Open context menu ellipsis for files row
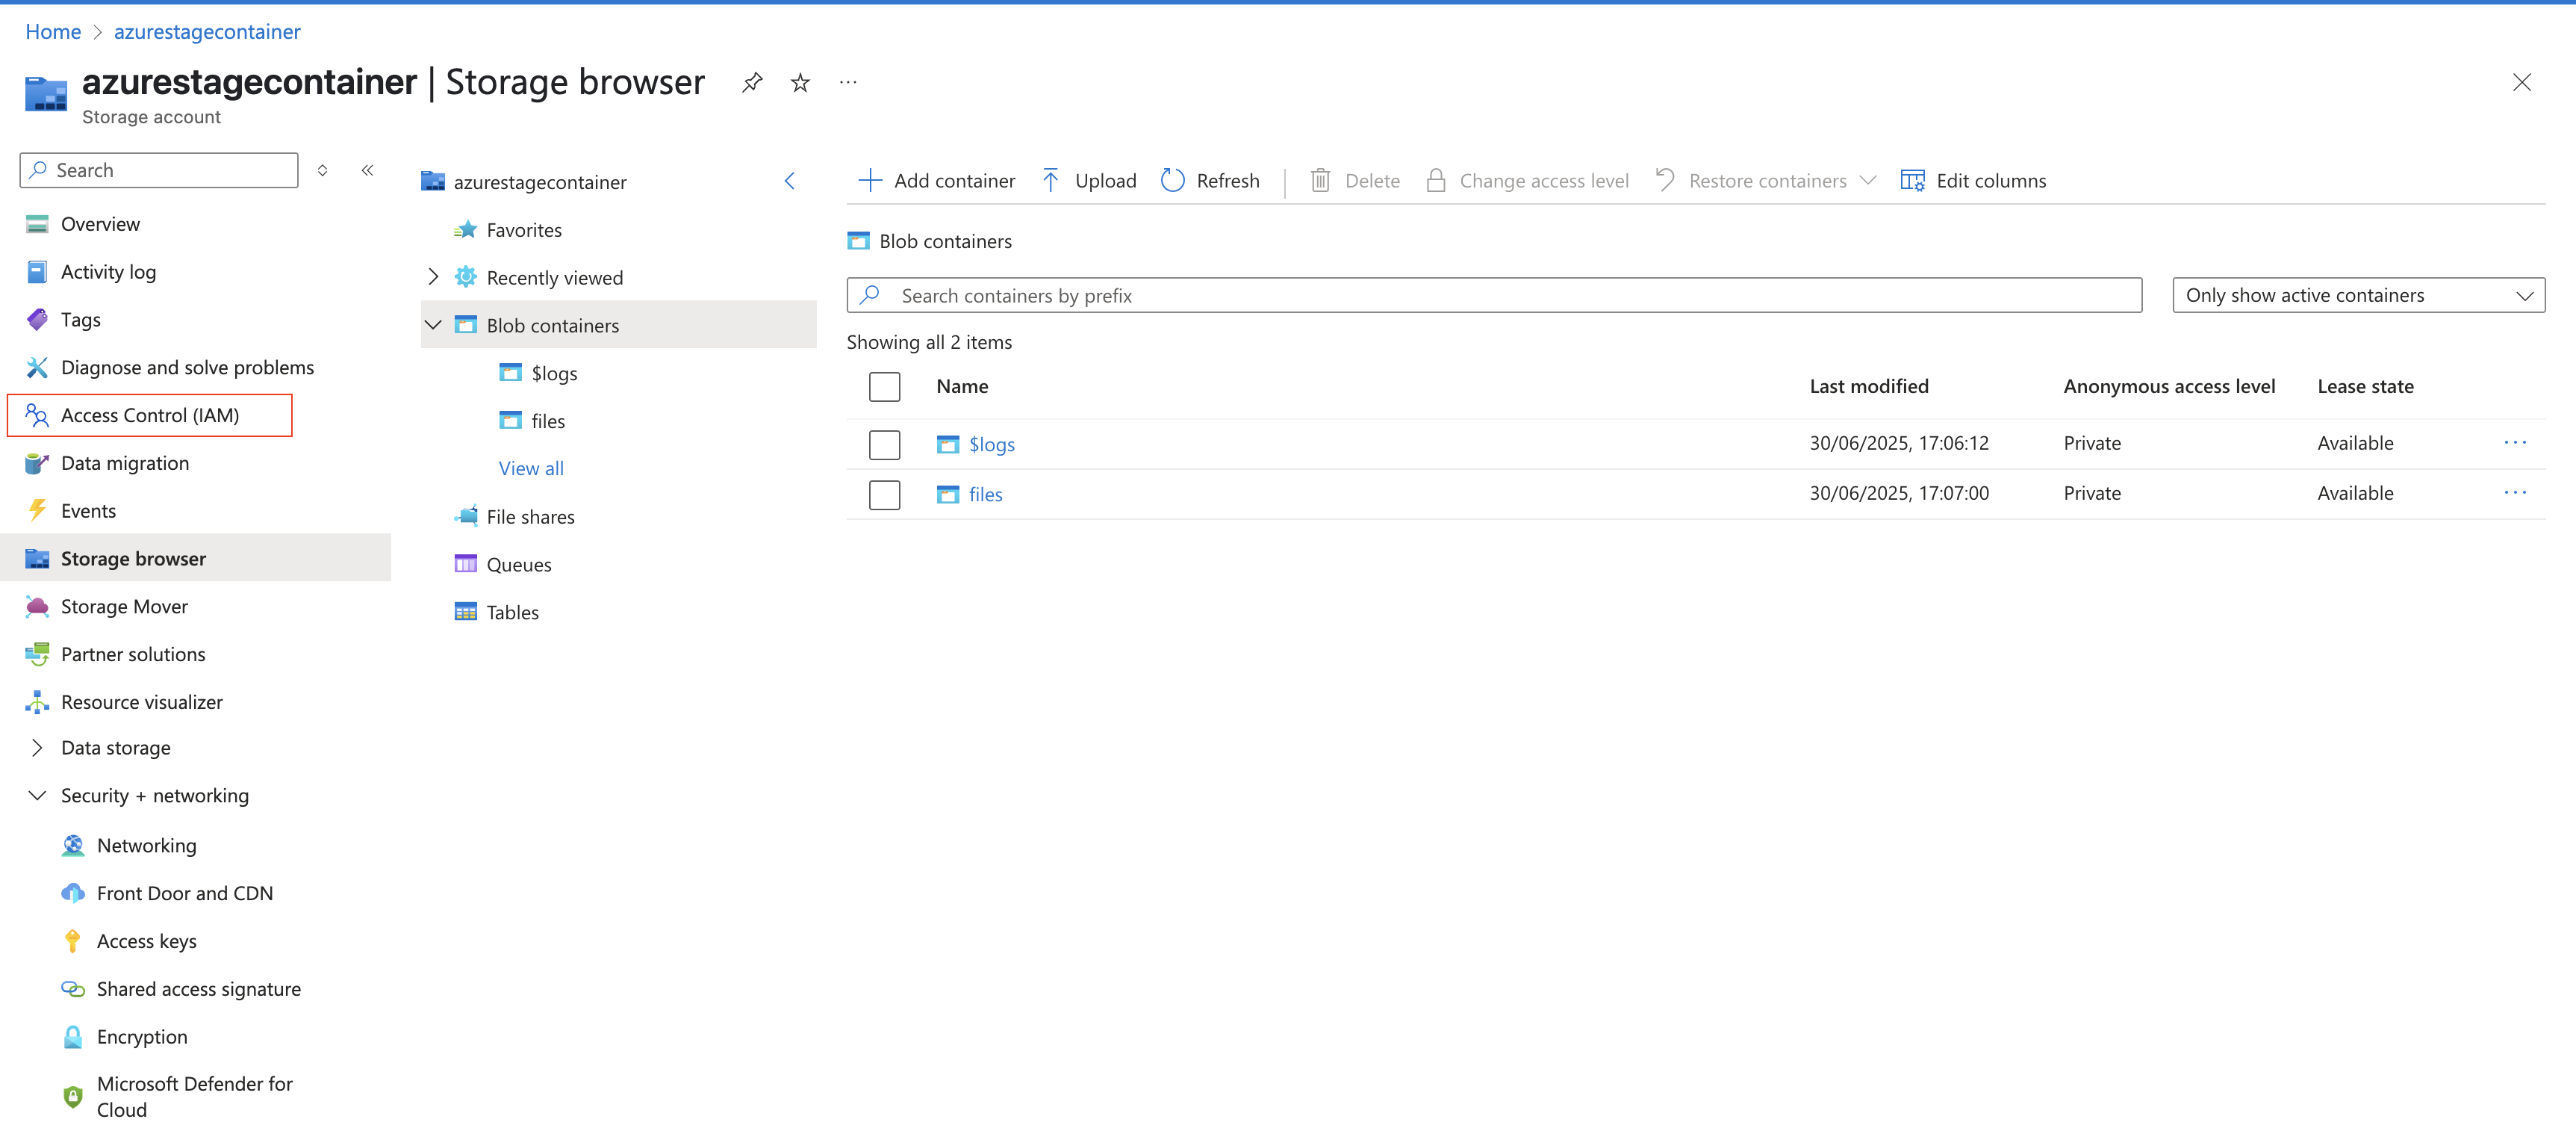The width and height of the screenshot is (2576, 1134). (x=2515, y=492)
